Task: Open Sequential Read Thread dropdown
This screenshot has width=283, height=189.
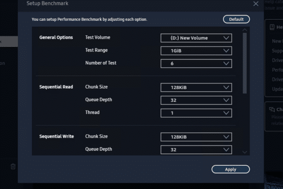Action: pos(196,113)
